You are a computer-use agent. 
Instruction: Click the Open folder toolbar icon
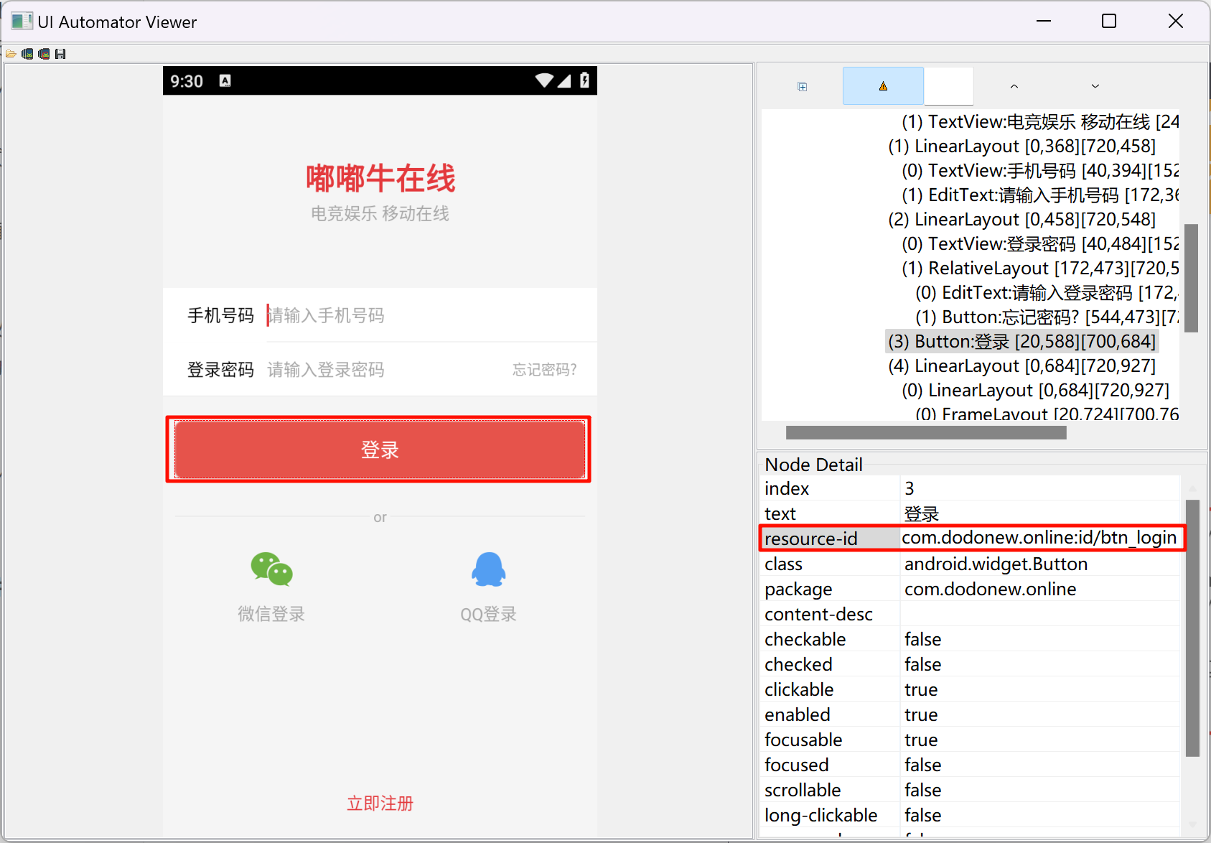11,54
